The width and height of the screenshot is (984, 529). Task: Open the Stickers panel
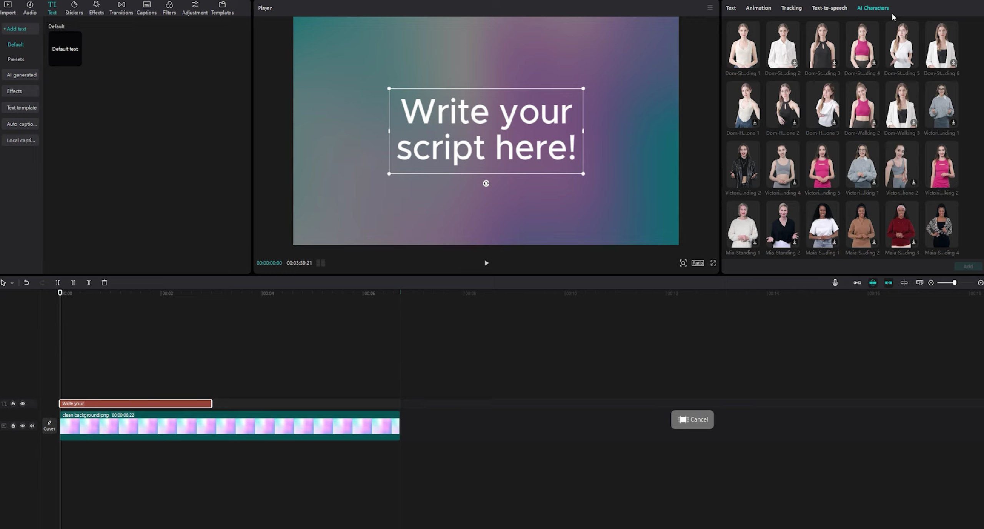(x=74, y=8)
